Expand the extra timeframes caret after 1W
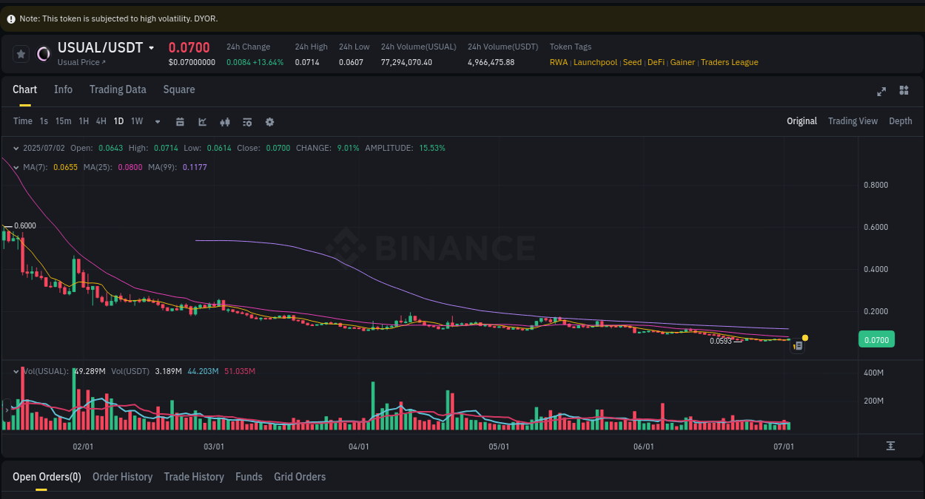The image size is (925, 499). pyautogui.click(x=157, y=121)
